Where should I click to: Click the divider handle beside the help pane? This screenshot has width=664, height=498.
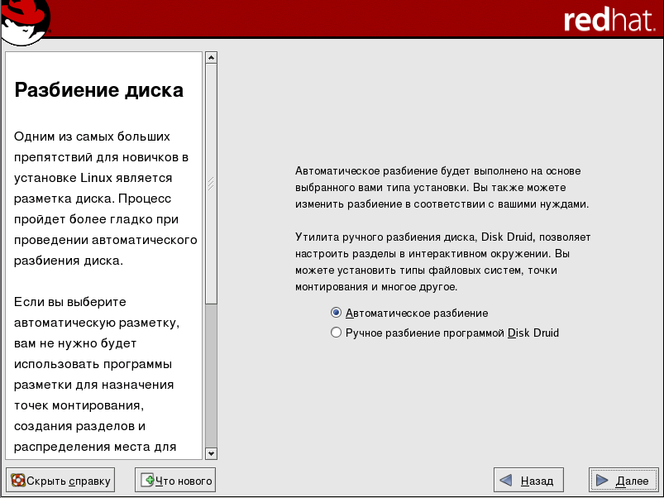coord(211,184)
